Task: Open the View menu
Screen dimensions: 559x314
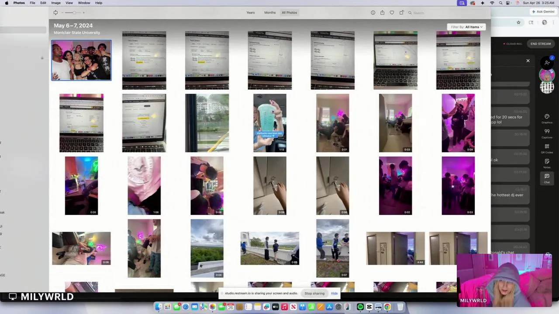Action: pos(69,3)
